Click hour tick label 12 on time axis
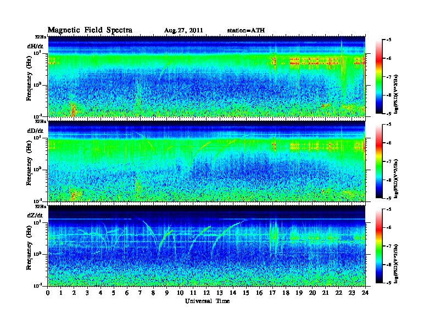 pos(207,293)
